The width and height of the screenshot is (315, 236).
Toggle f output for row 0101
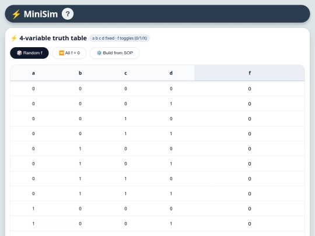click(x=250, y=164)
